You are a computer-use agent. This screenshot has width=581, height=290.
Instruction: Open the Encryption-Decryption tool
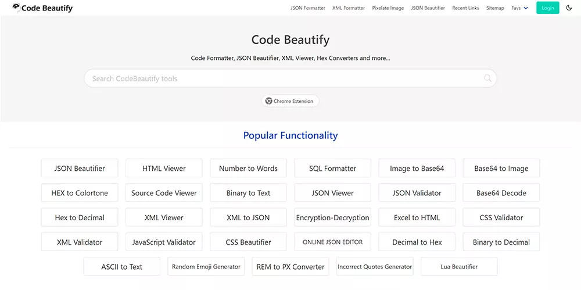(x=333, y=217)
